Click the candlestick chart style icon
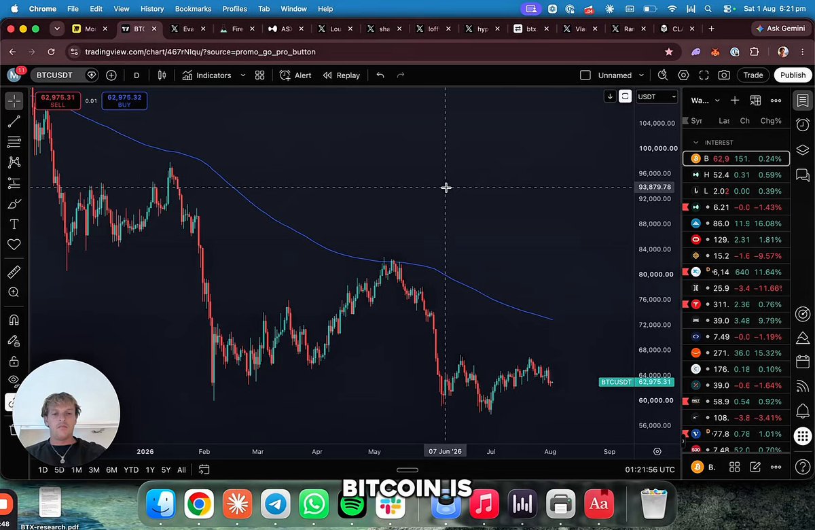 [162, 75]
